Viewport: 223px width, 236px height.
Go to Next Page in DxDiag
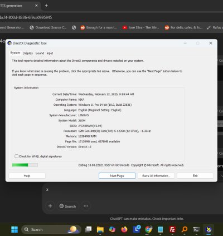coord(117,176)
